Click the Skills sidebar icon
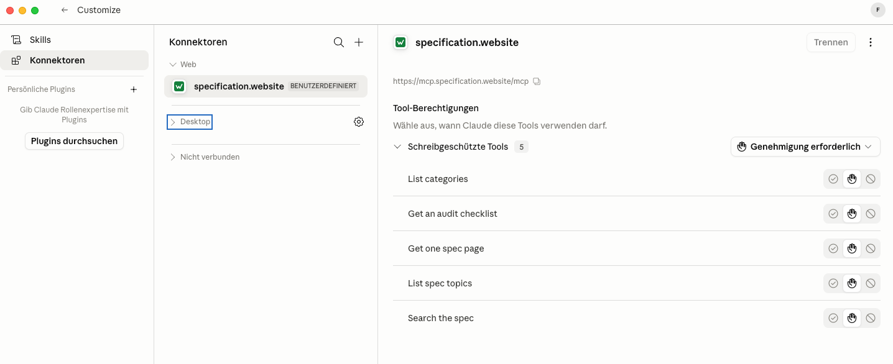The width and height of the screenshot is (893, 364). coord(16,40)
